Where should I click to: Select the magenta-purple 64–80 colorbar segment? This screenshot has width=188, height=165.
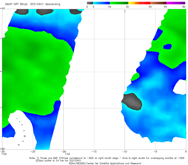coord(176,3)
